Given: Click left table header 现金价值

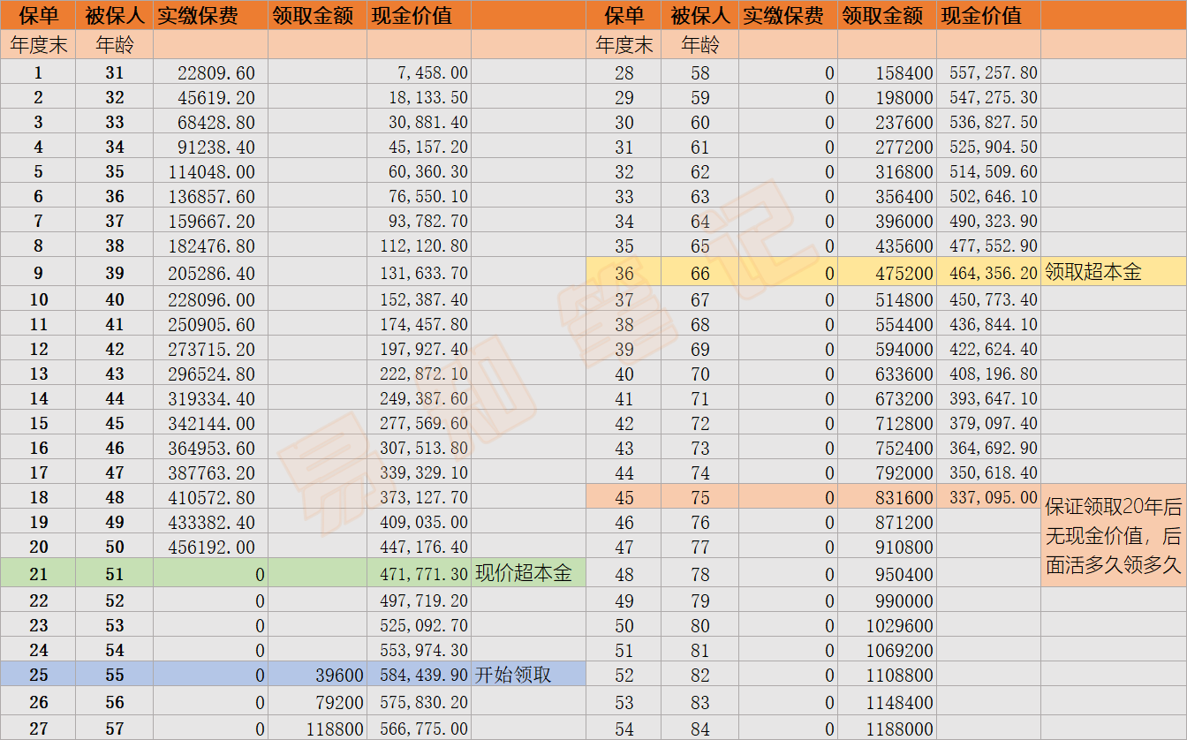Looking at the screenshot, I should 412,15.
